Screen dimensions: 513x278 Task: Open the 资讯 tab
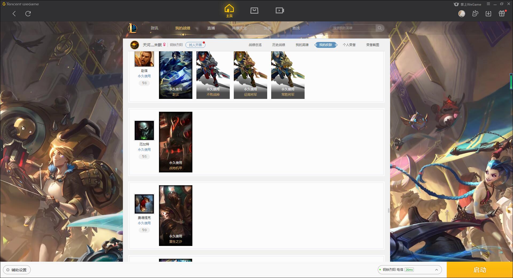154,28
